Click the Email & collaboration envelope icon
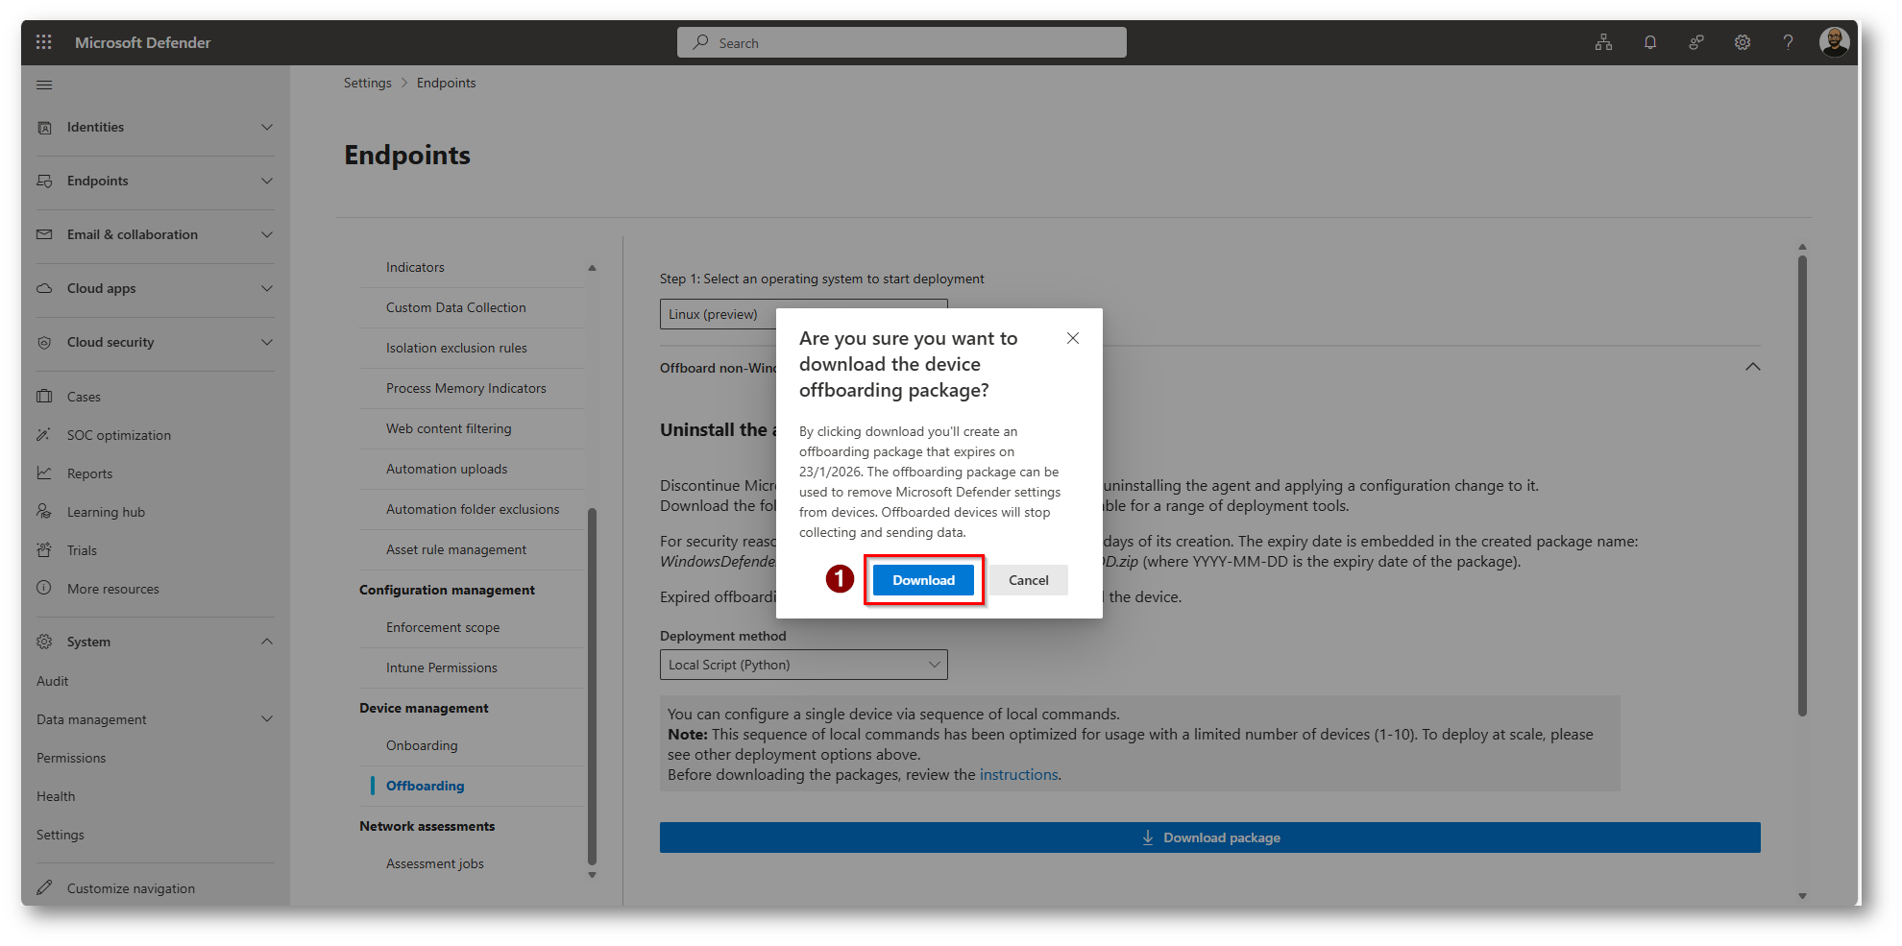 [44, 234]
